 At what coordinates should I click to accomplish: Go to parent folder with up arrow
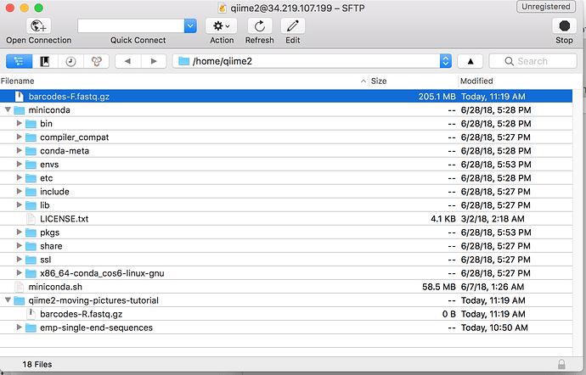[x=470, y=61]
